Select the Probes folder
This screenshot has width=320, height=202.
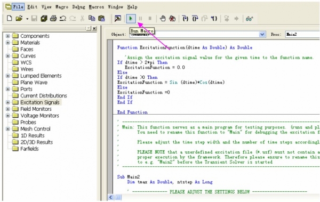(x=28, y=122)
